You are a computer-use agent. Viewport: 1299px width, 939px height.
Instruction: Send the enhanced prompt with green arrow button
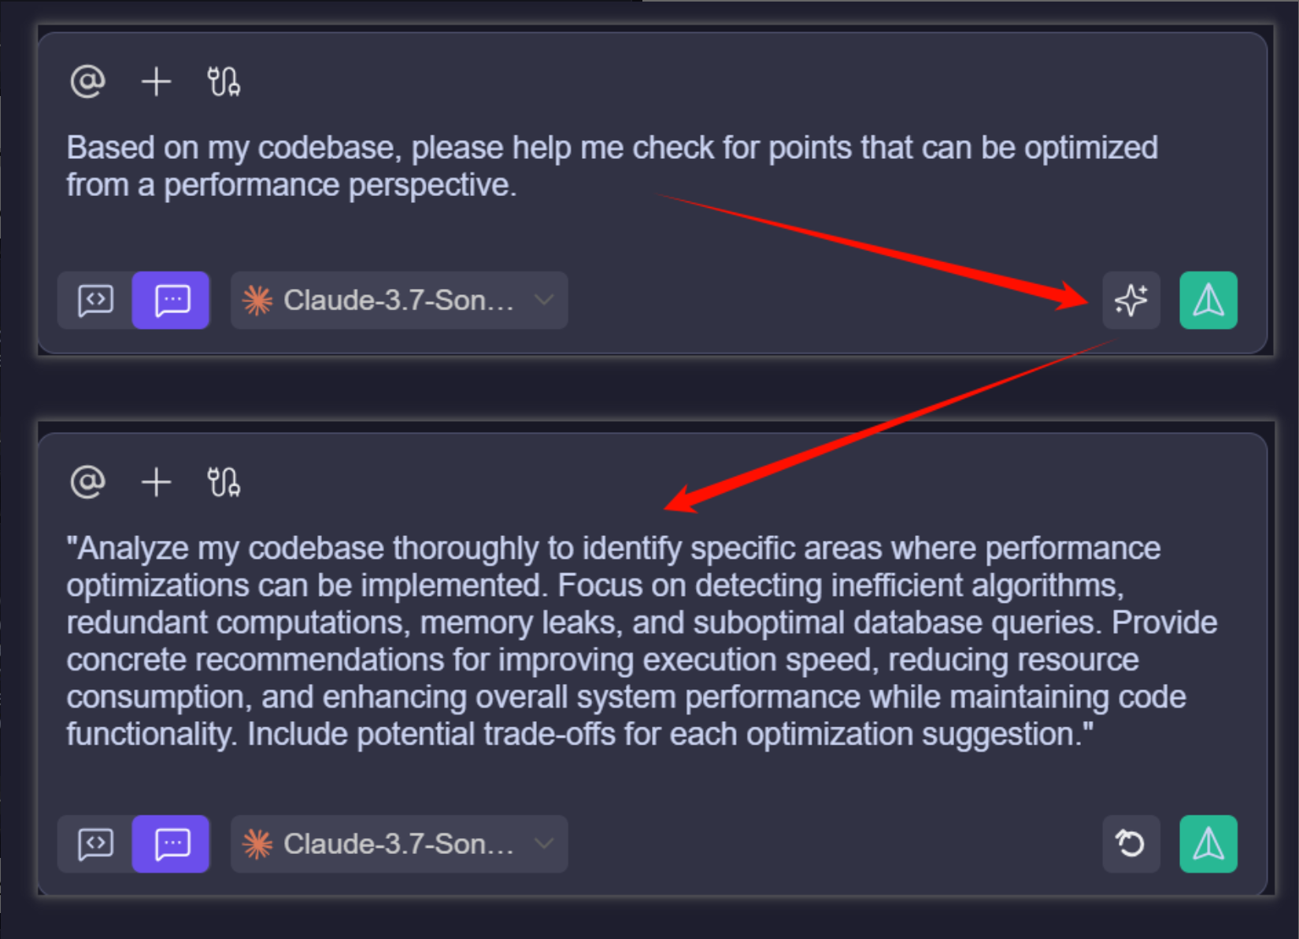coord(1208,844)
